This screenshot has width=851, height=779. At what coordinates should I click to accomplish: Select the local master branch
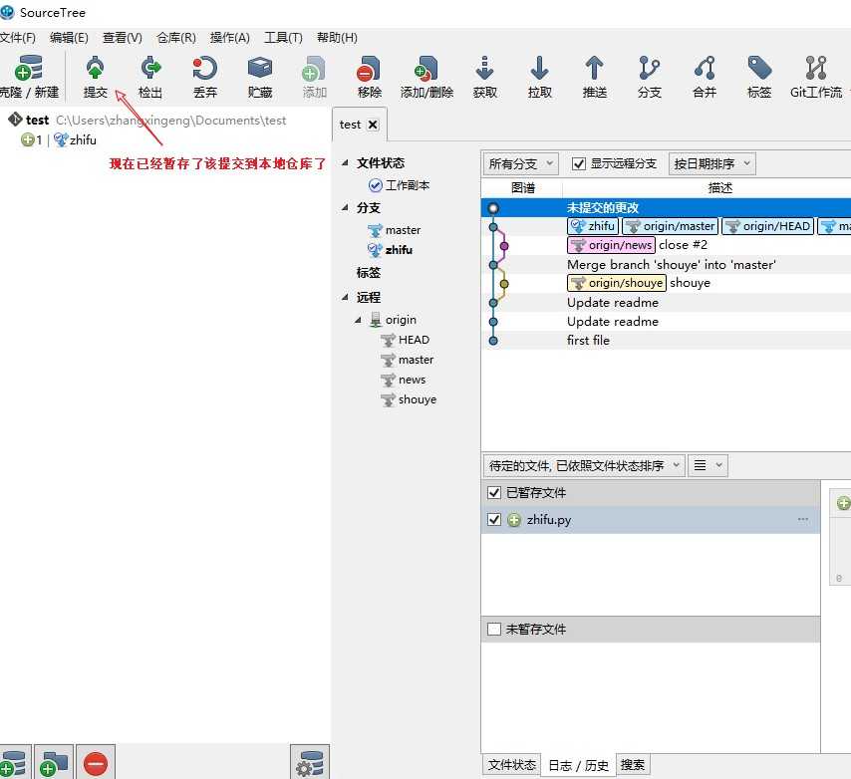pos(395,230)
